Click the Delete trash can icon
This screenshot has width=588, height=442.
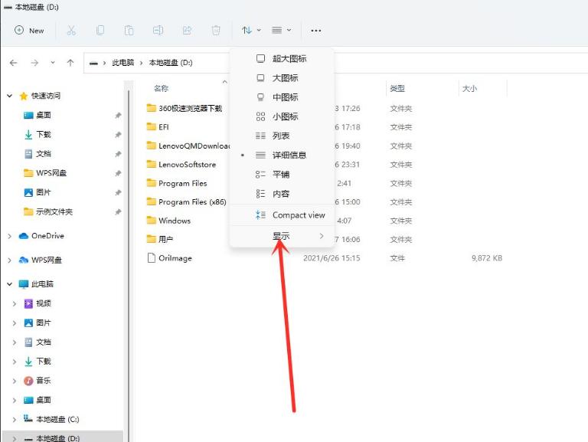pos(216,31)
